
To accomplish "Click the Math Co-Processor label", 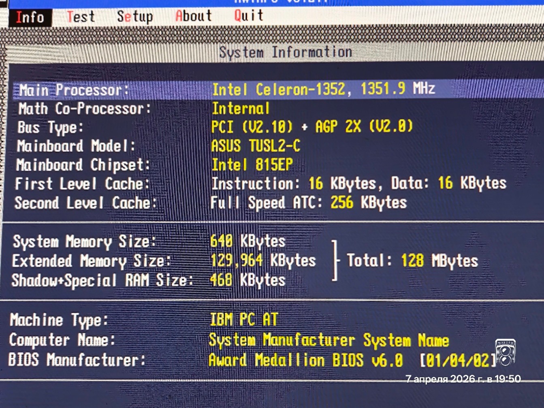I will click(x=84, y=109).
